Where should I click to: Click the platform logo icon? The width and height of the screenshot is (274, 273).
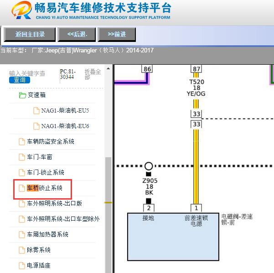22,10
